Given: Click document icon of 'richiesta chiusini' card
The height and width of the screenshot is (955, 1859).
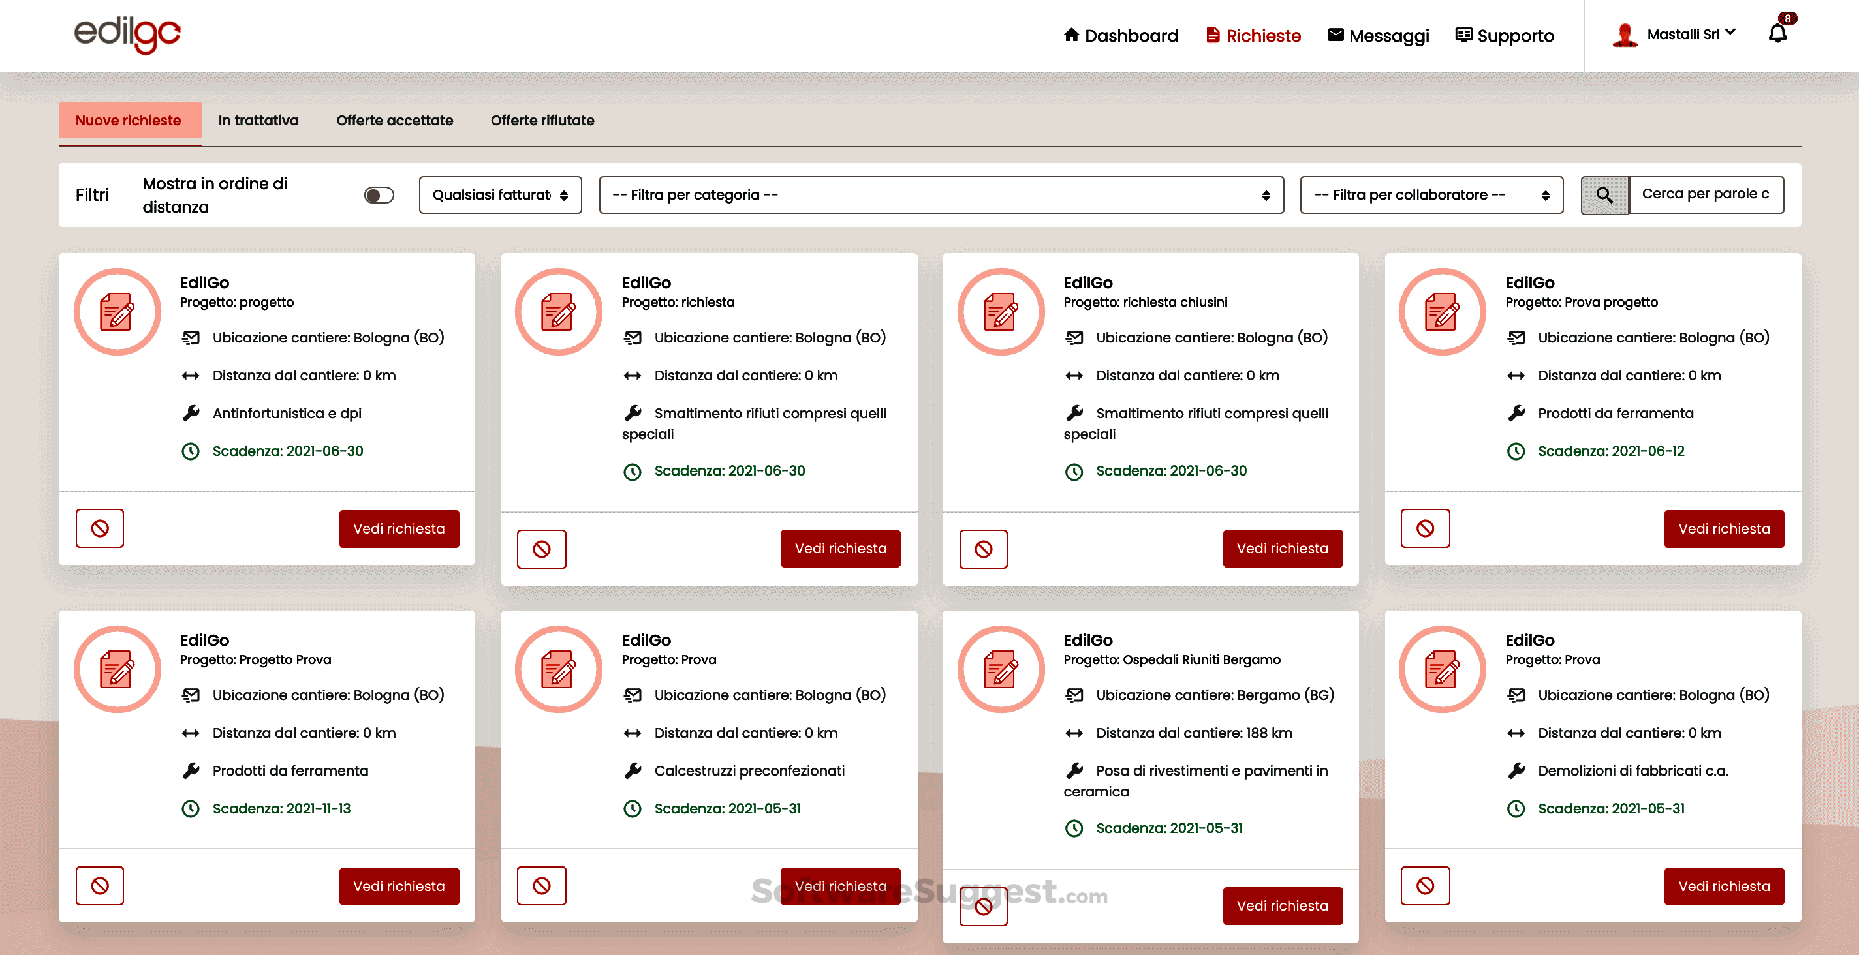Looking at the screenshot, I should coord(1000,312).
